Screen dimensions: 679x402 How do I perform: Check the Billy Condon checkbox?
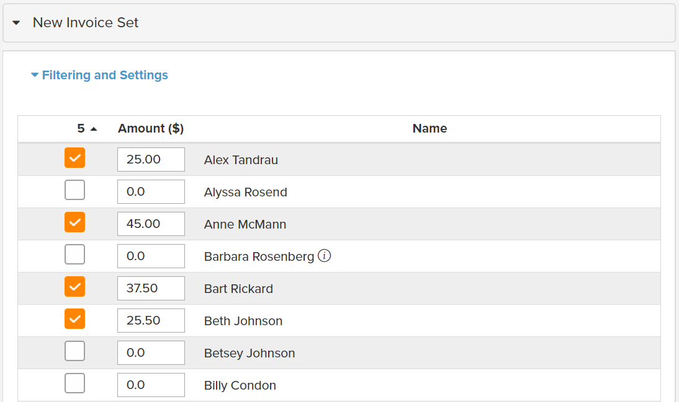[75, 383]
